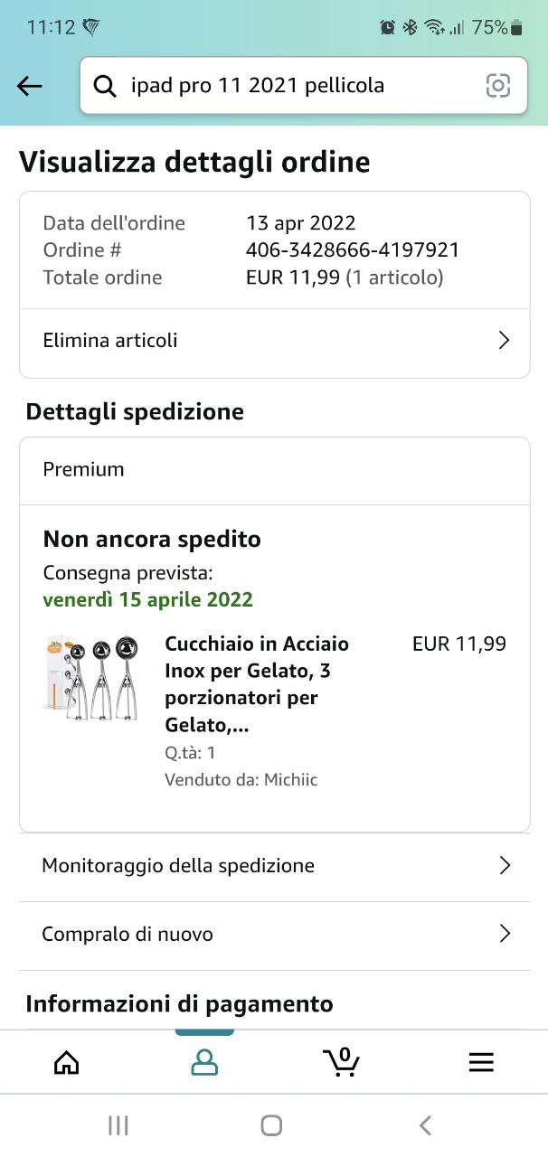This screenshot has width=548, height=1157.
Task: Open the shopping cart icon
Action: point(342,1062)
